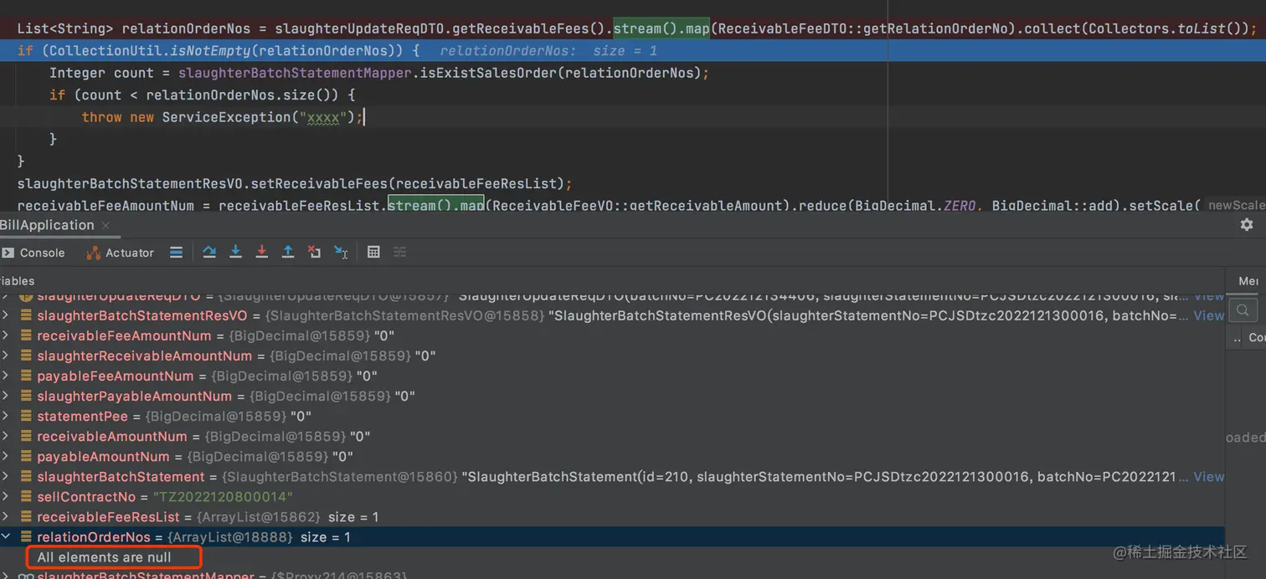Click field icon of receivableFeeResList row
This screenshot has height=579, width=1266.
click(26, 516)
